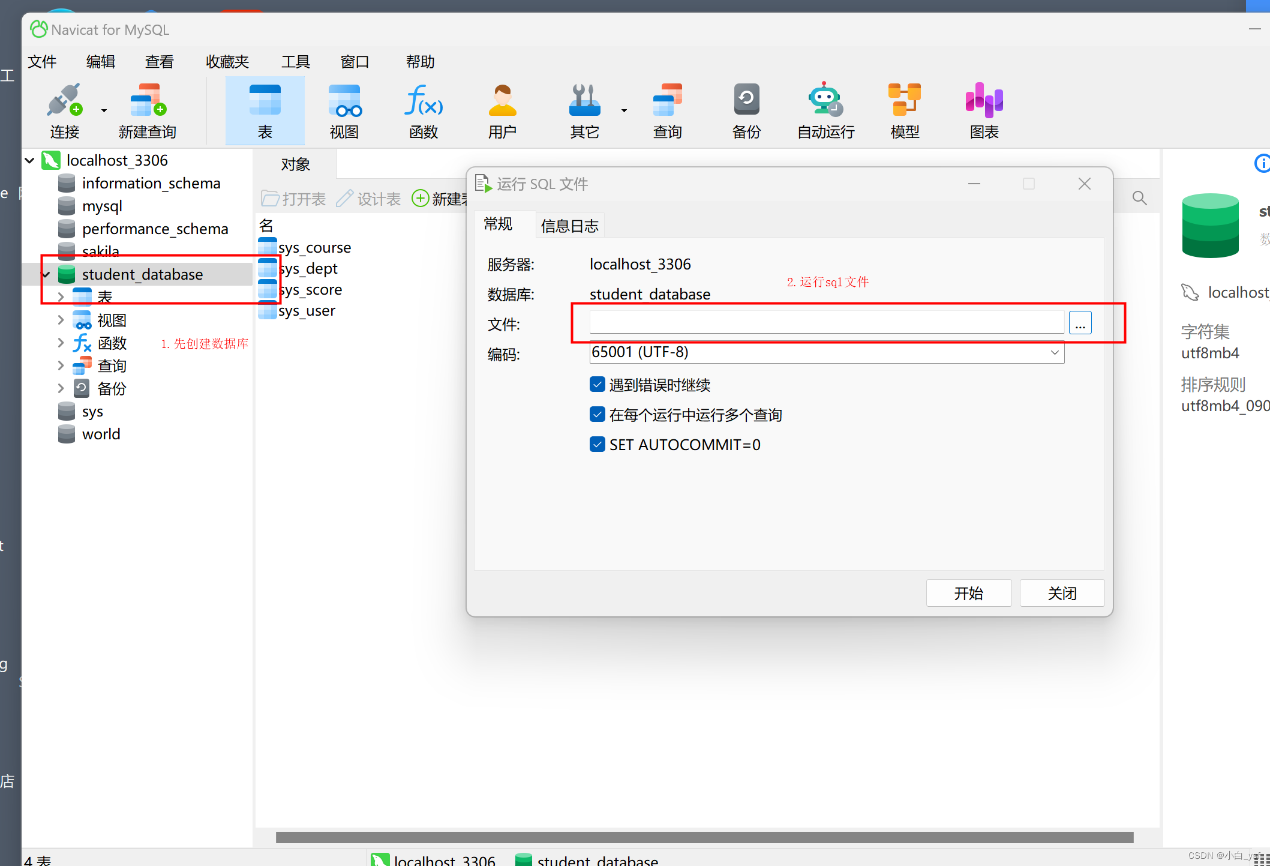Switch to the 信息日志 tab
The image size is (1270, 866).
(x=569, y=225)
